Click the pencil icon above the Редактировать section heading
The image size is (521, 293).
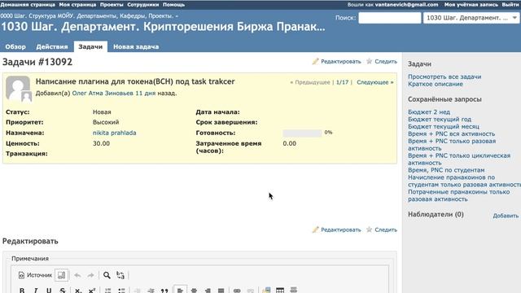[315, 230]
